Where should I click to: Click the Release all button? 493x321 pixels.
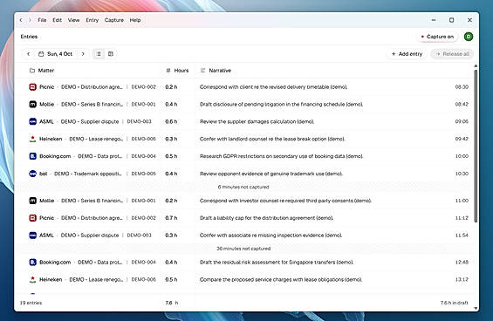453,54
